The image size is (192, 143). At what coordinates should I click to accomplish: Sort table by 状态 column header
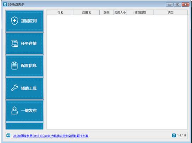pos(170,12)
